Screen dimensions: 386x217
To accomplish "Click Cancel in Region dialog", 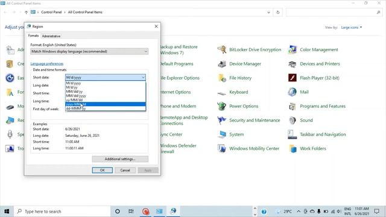I will 125,170.
